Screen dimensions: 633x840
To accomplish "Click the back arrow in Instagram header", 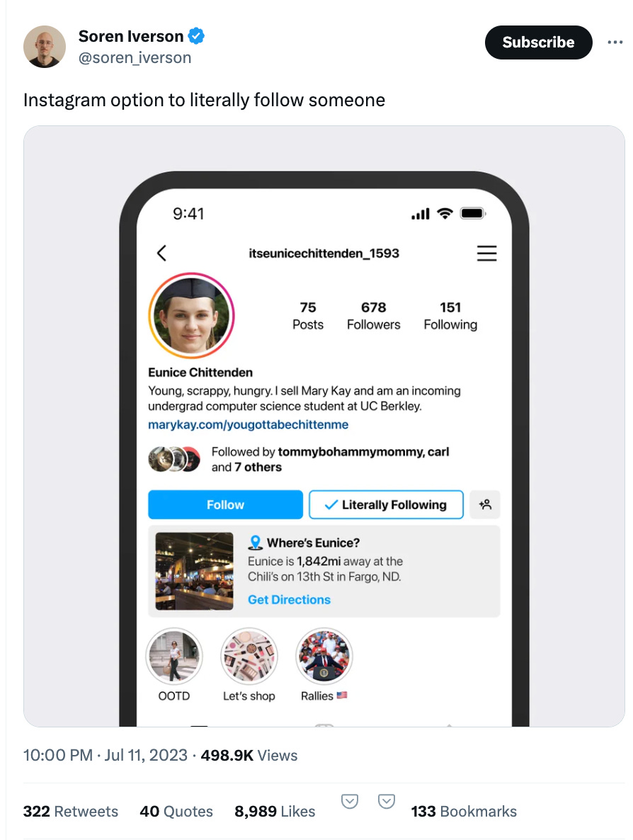I will point(161,253).
